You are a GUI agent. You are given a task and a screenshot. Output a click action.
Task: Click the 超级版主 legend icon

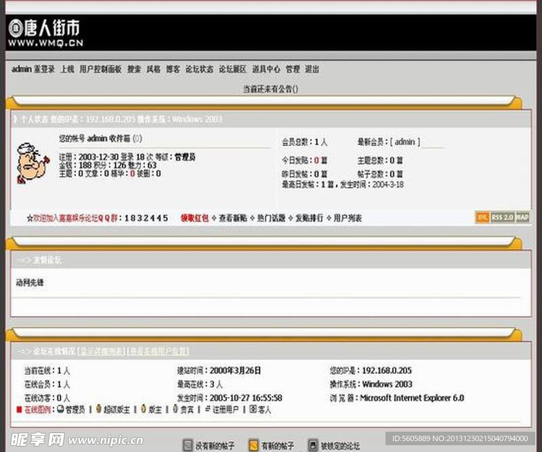coord(98,409)
